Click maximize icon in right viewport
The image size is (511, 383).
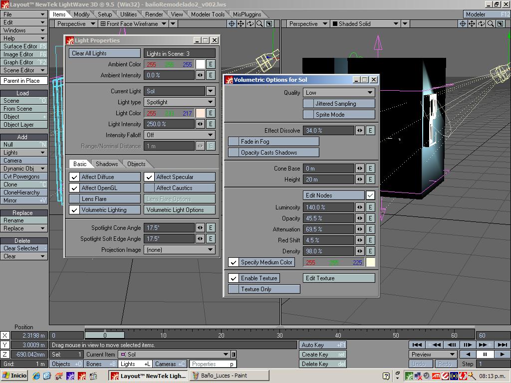pyautogui.click(x=500, y=24)
